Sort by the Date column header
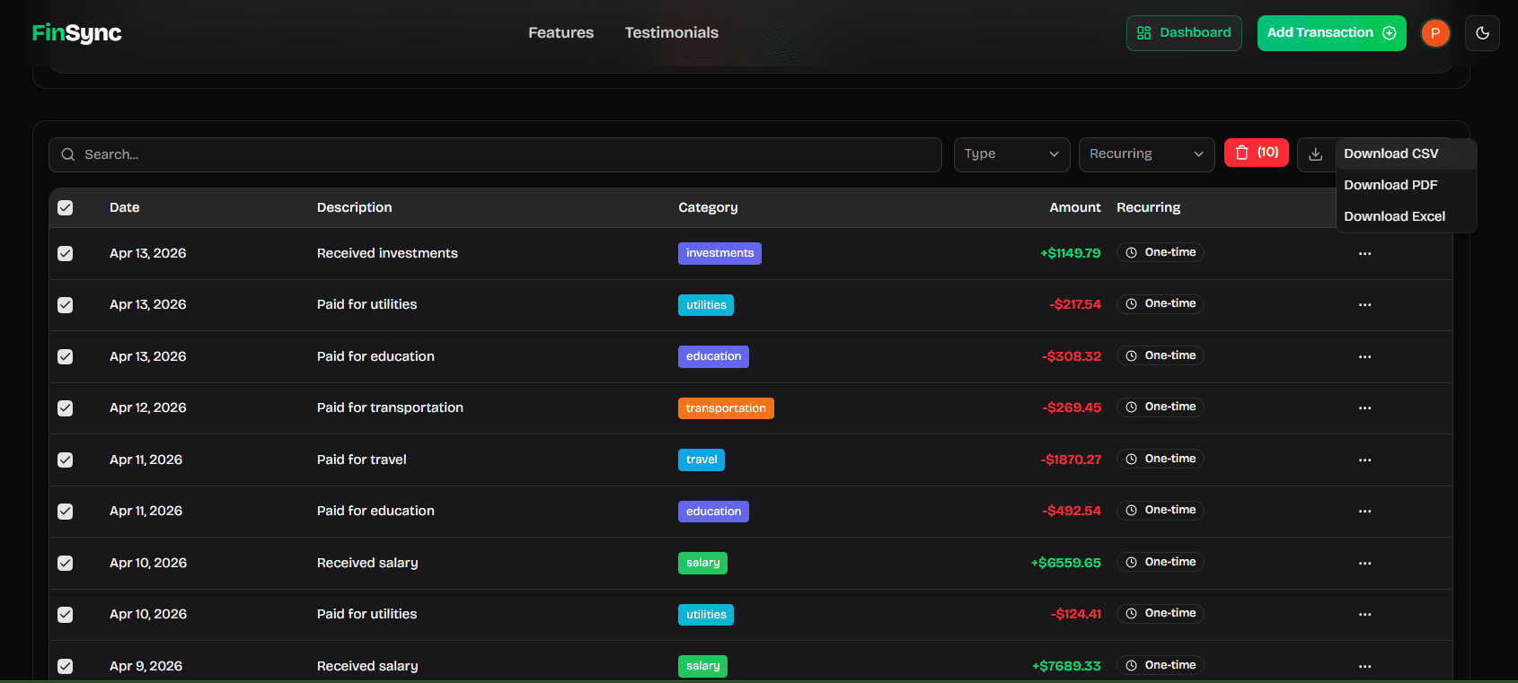The image size is (1518, 683). point(124,207)
